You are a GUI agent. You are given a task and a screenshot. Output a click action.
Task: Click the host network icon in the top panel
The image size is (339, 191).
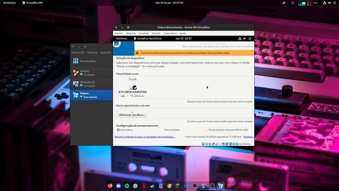tap(325, 3)
